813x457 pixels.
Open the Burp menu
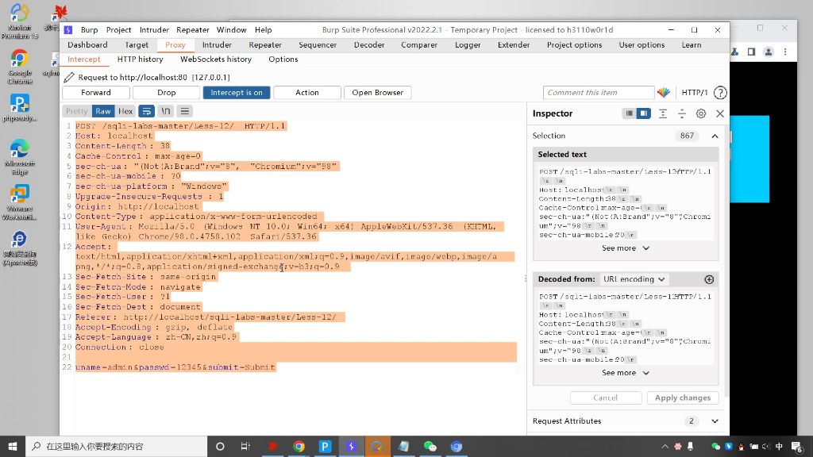pos(89,30)
